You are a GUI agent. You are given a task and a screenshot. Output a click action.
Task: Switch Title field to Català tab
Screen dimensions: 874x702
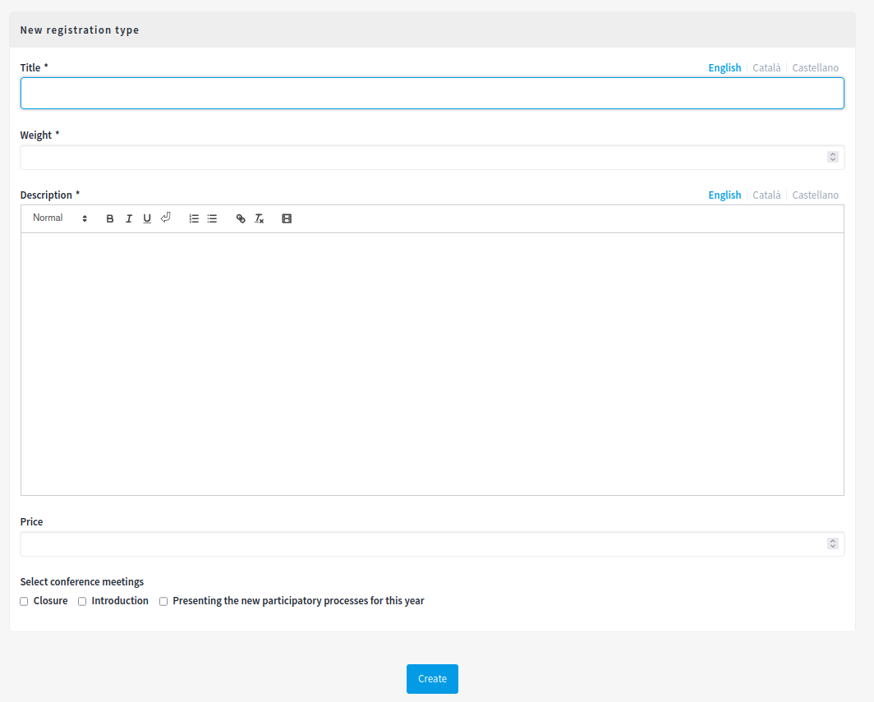tap(766, 68)
